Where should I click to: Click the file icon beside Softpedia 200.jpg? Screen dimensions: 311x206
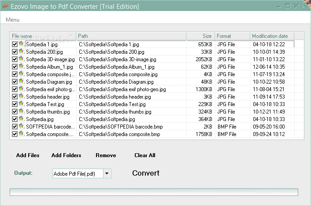(22, 51)
